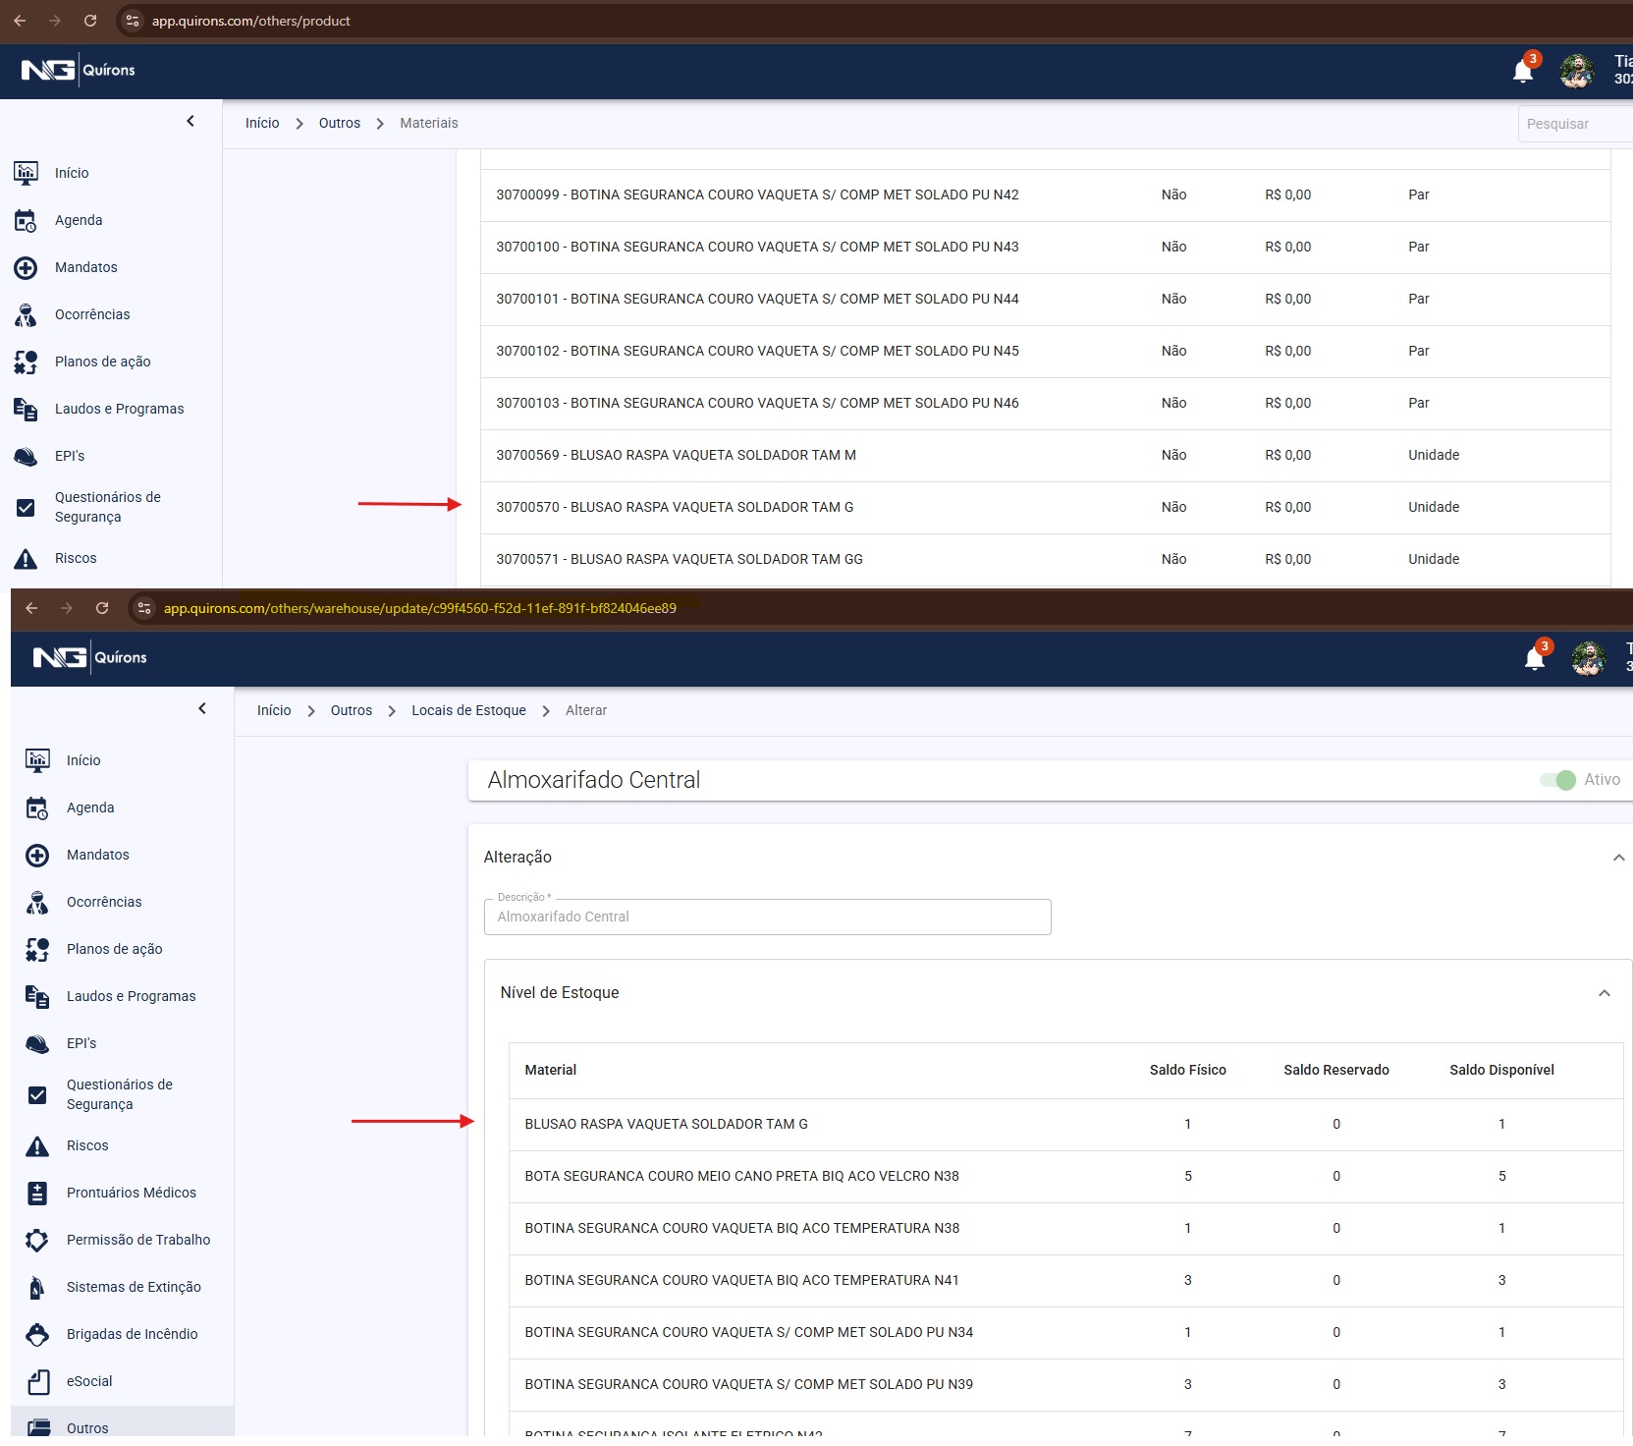Open site info icon in the top address bar
The width and height of the screenshot is (1633, 1446).
click(x=133, y=21)
